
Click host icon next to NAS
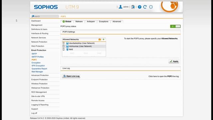coord(67,49)
